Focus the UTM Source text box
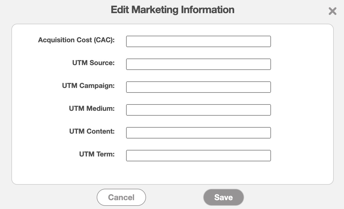 (x=198, y=64)
